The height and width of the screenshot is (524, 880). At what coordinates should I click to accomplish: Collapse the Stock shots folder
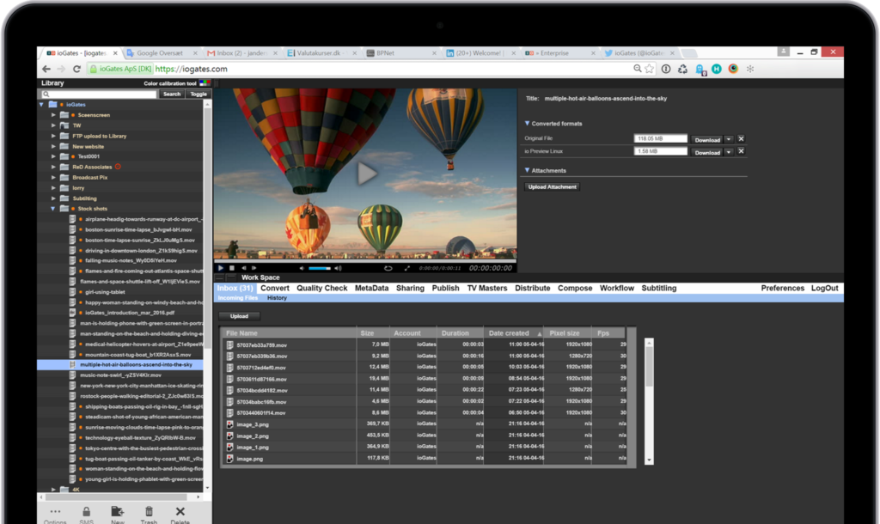point(53,209)
